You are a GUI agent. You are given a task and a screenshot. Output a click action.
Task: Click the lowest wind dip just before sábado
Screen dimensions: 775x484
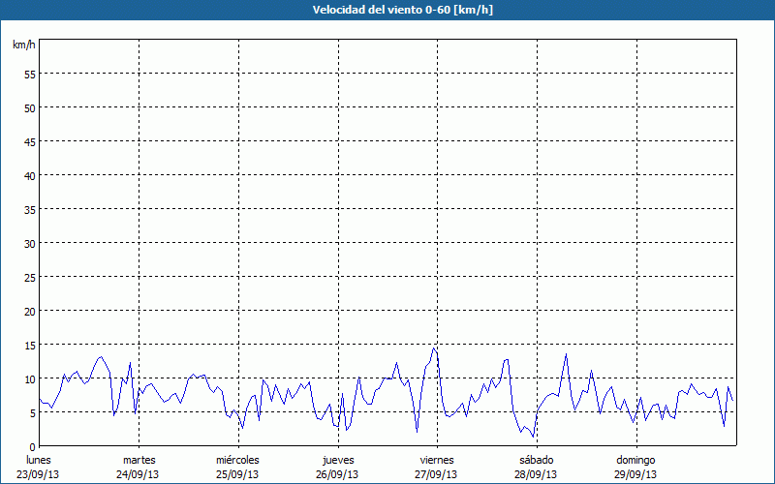pos(533,437)
